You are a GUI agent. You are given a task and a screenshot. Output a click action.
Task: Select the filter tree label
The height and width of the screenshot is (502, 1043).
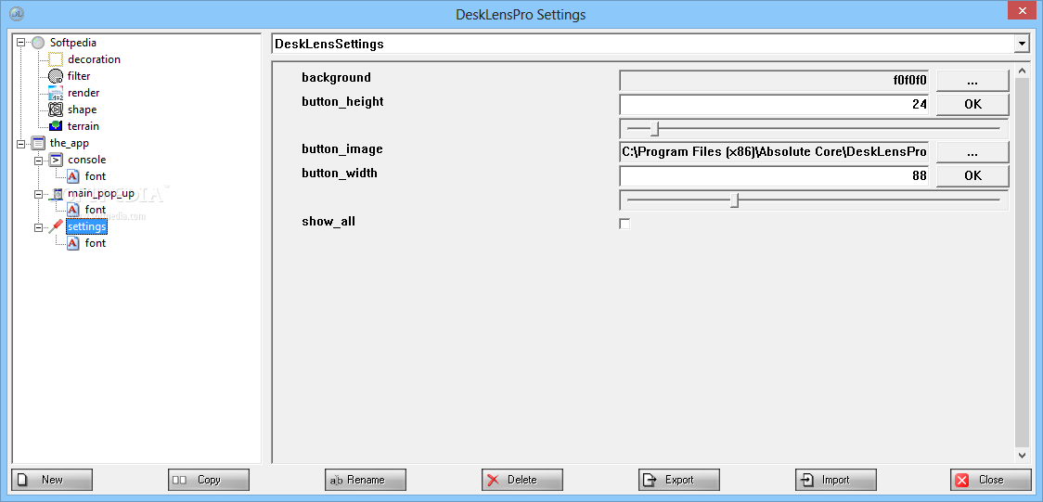pos(79,76)
